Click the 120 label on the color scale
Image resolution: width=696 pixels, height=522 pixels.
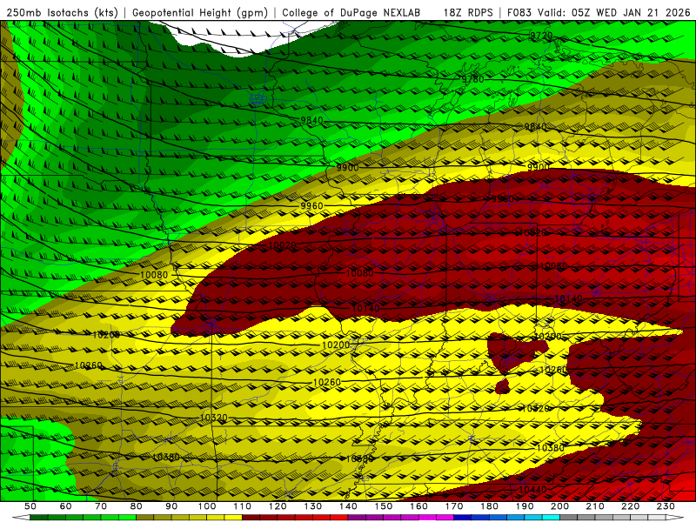coord(278,506)
